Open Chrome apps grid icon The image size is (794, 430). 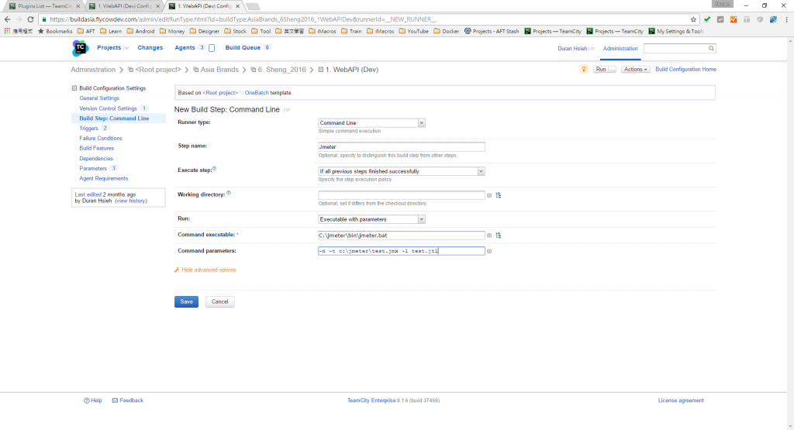[x=7, y=31]
